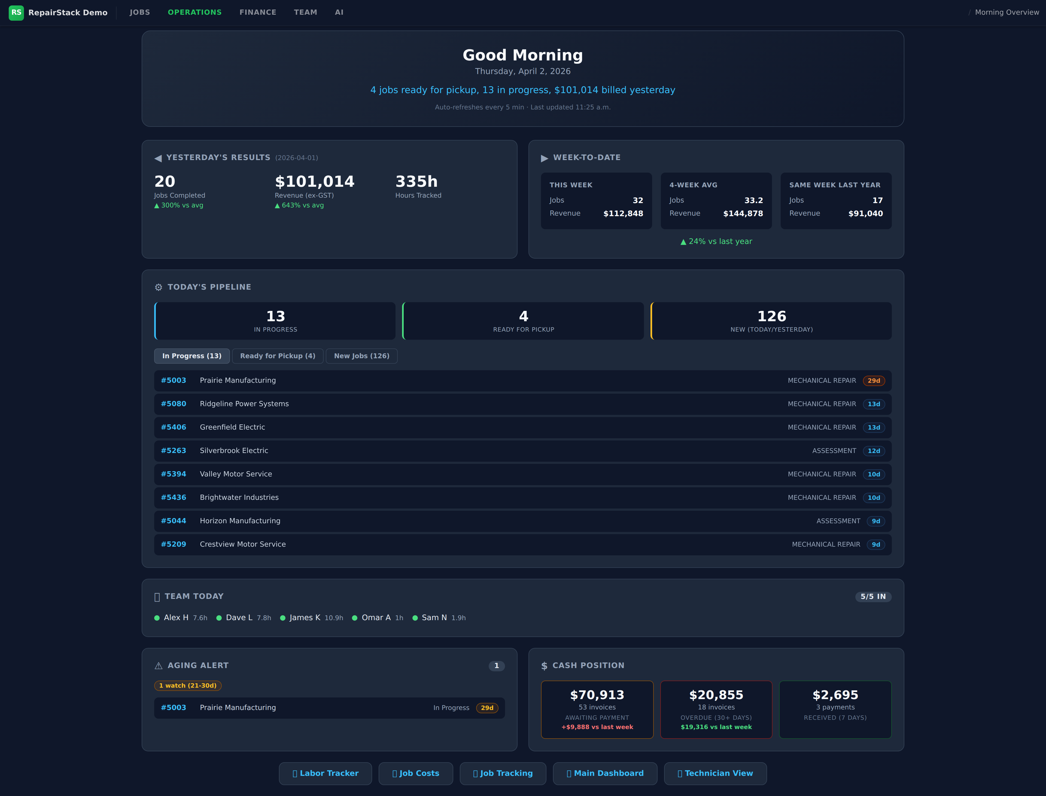
Task: Click the warning triangle Aging Alert icon
Action: [x=158, y=666]
